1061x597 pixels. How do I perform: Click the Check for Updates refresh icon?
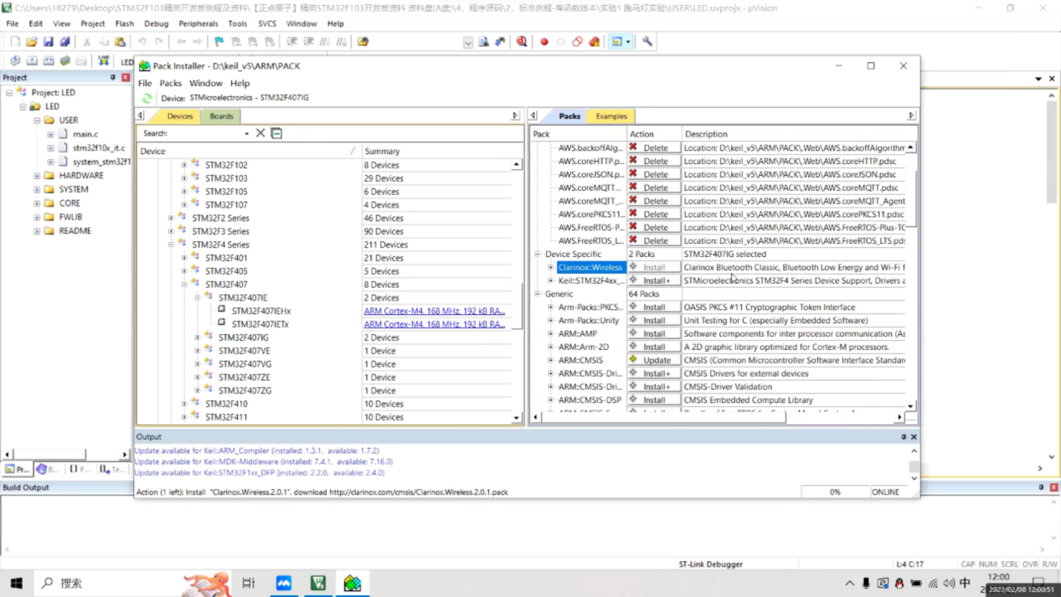(147, 98)
